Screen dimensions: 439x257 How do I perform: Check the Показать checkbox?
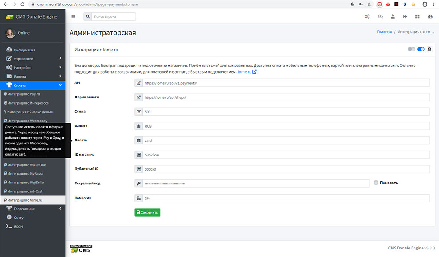[376, 183]
